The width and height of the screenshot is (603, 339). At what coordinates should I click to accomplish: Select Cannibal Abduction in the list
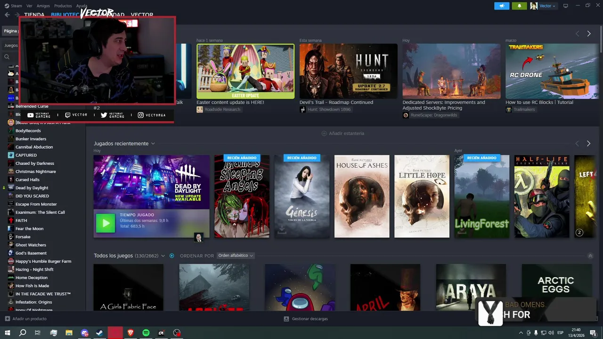click(x=34, y=147)
